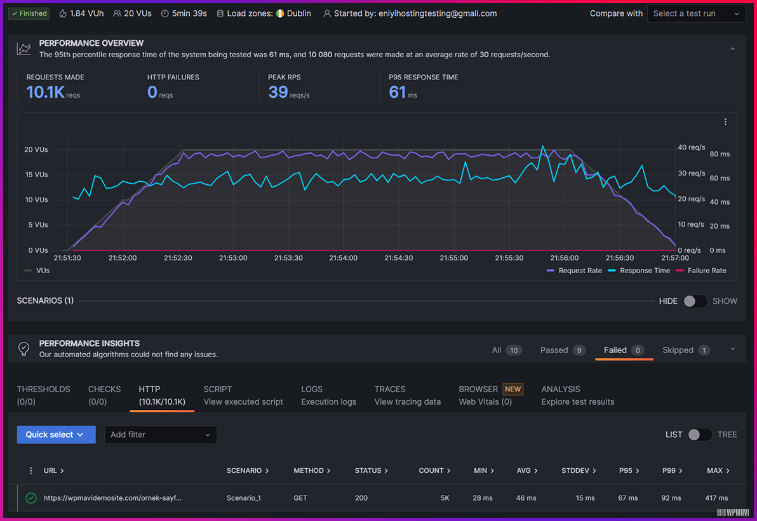The image size is (757, 521).
Task: Click the Scenario_1 cell
Action: coord(244,498)
